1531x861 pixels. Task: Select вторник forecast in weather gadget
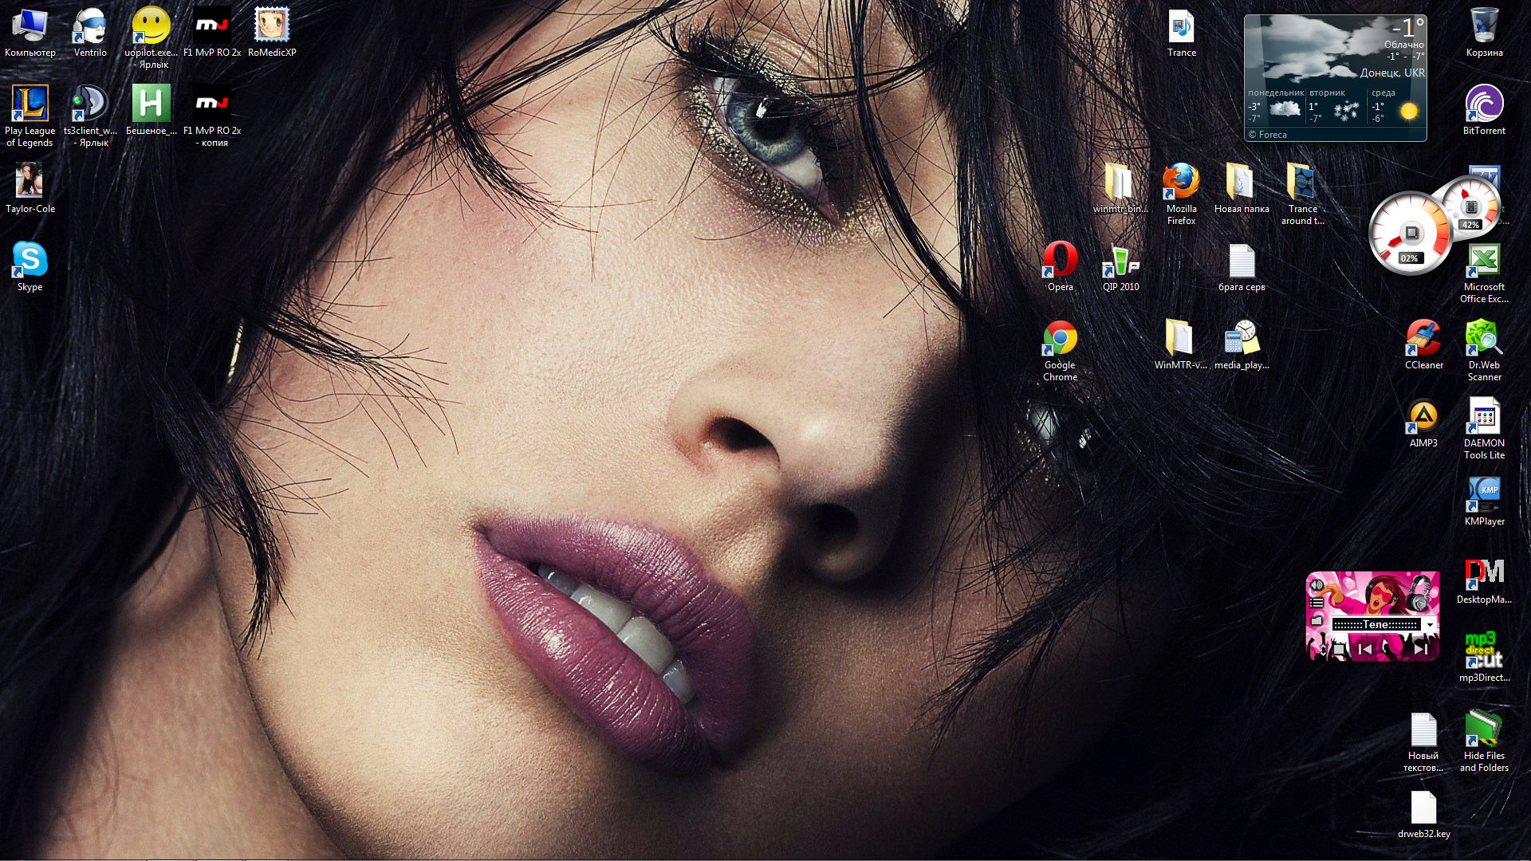pos(1336,106)
